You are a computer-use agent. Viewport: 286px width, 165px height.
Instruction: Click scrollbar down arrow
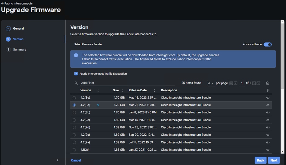(282, 151)
